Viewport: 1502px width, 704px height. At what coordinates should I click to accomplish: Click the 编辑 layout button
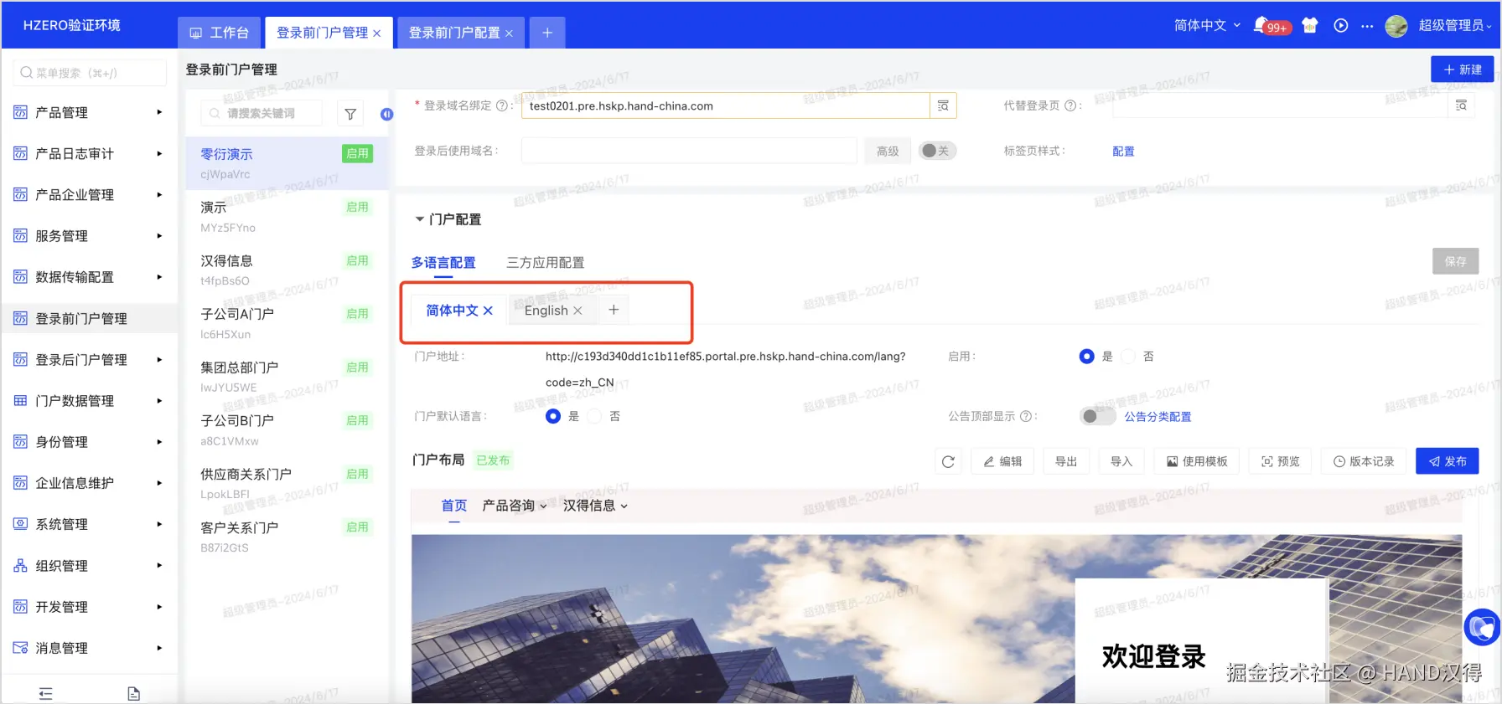1002,461
